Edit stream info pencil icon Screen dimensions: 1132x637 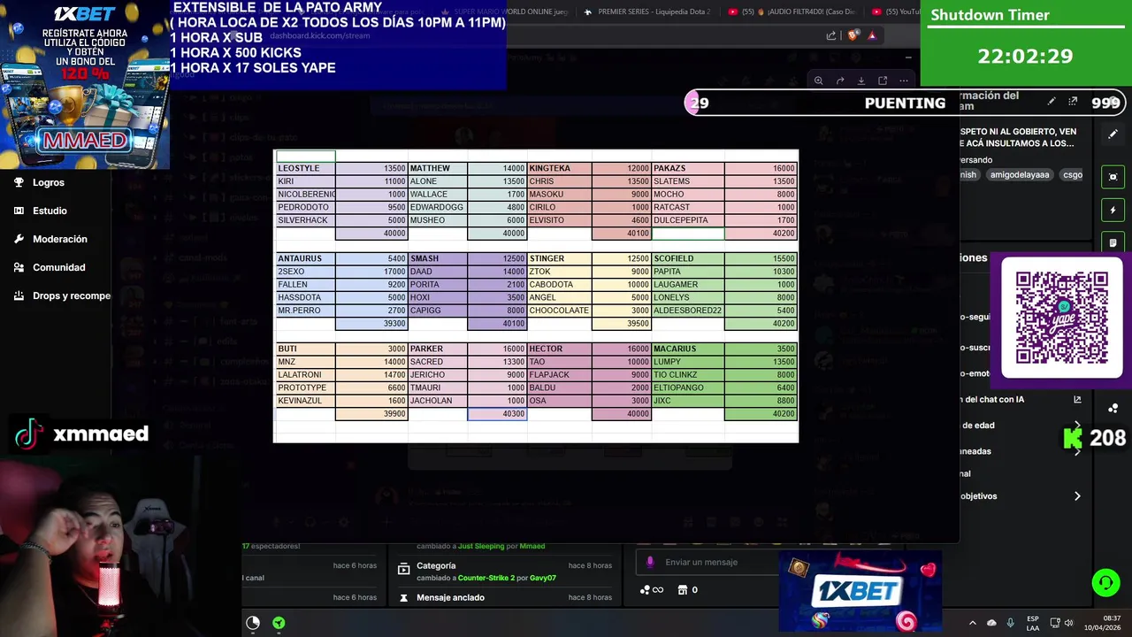[1052, 102]
